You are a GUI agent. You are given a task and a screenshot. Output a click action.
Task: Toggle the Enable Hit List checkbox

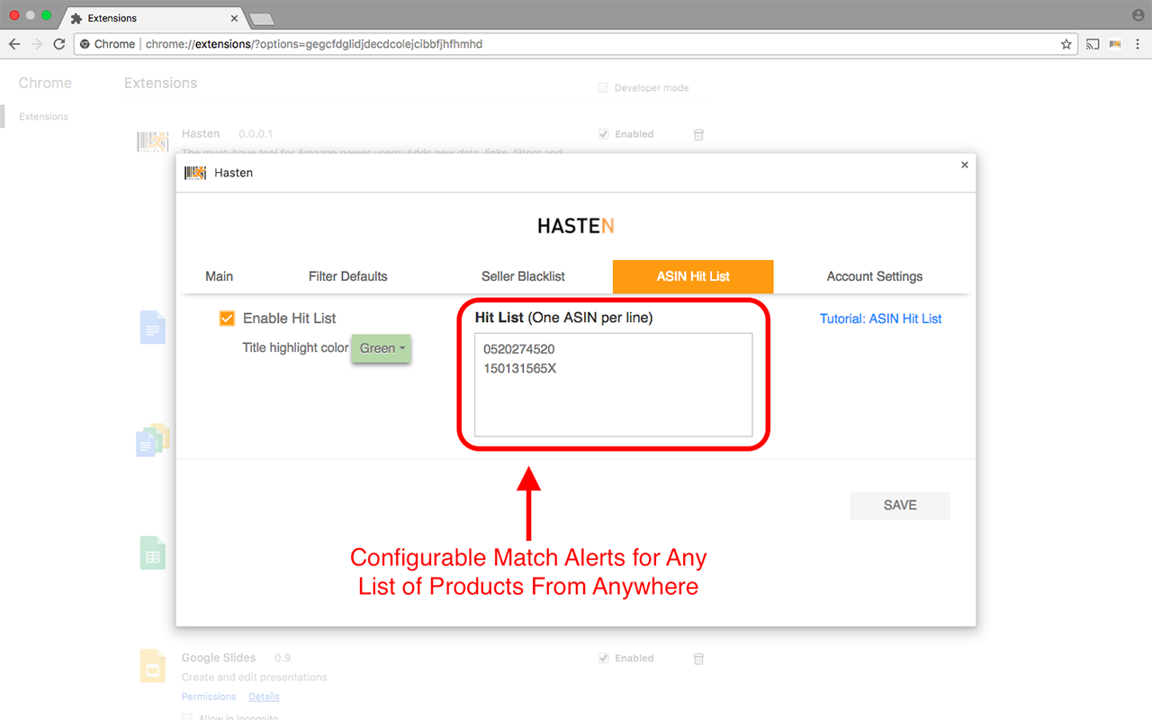[x=227, y=319]
